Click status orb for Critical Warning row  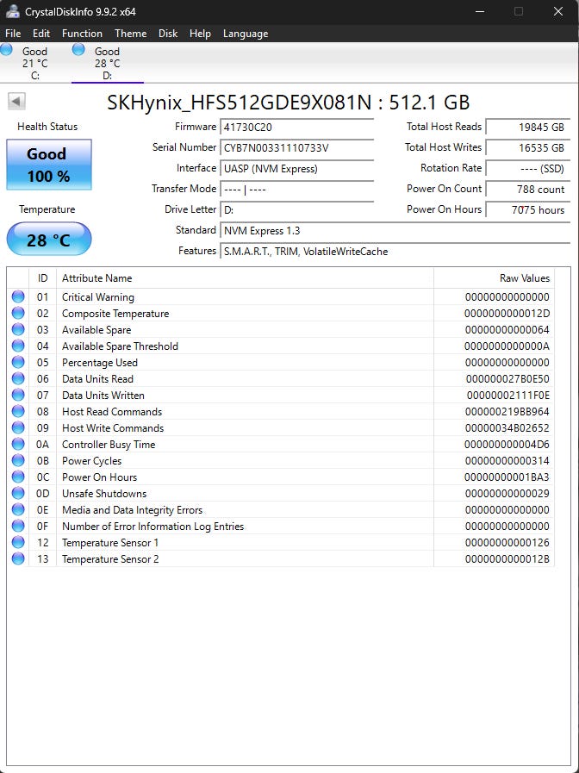[18, 296]
